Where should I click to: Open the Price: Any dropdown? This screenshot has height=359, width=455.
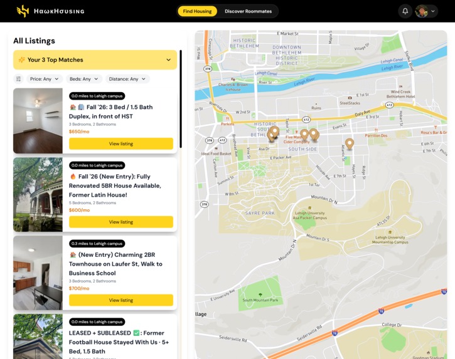click(45, 79)
